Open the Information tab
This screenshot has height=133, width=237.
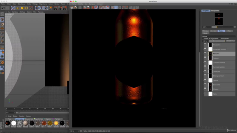(213, 31)
